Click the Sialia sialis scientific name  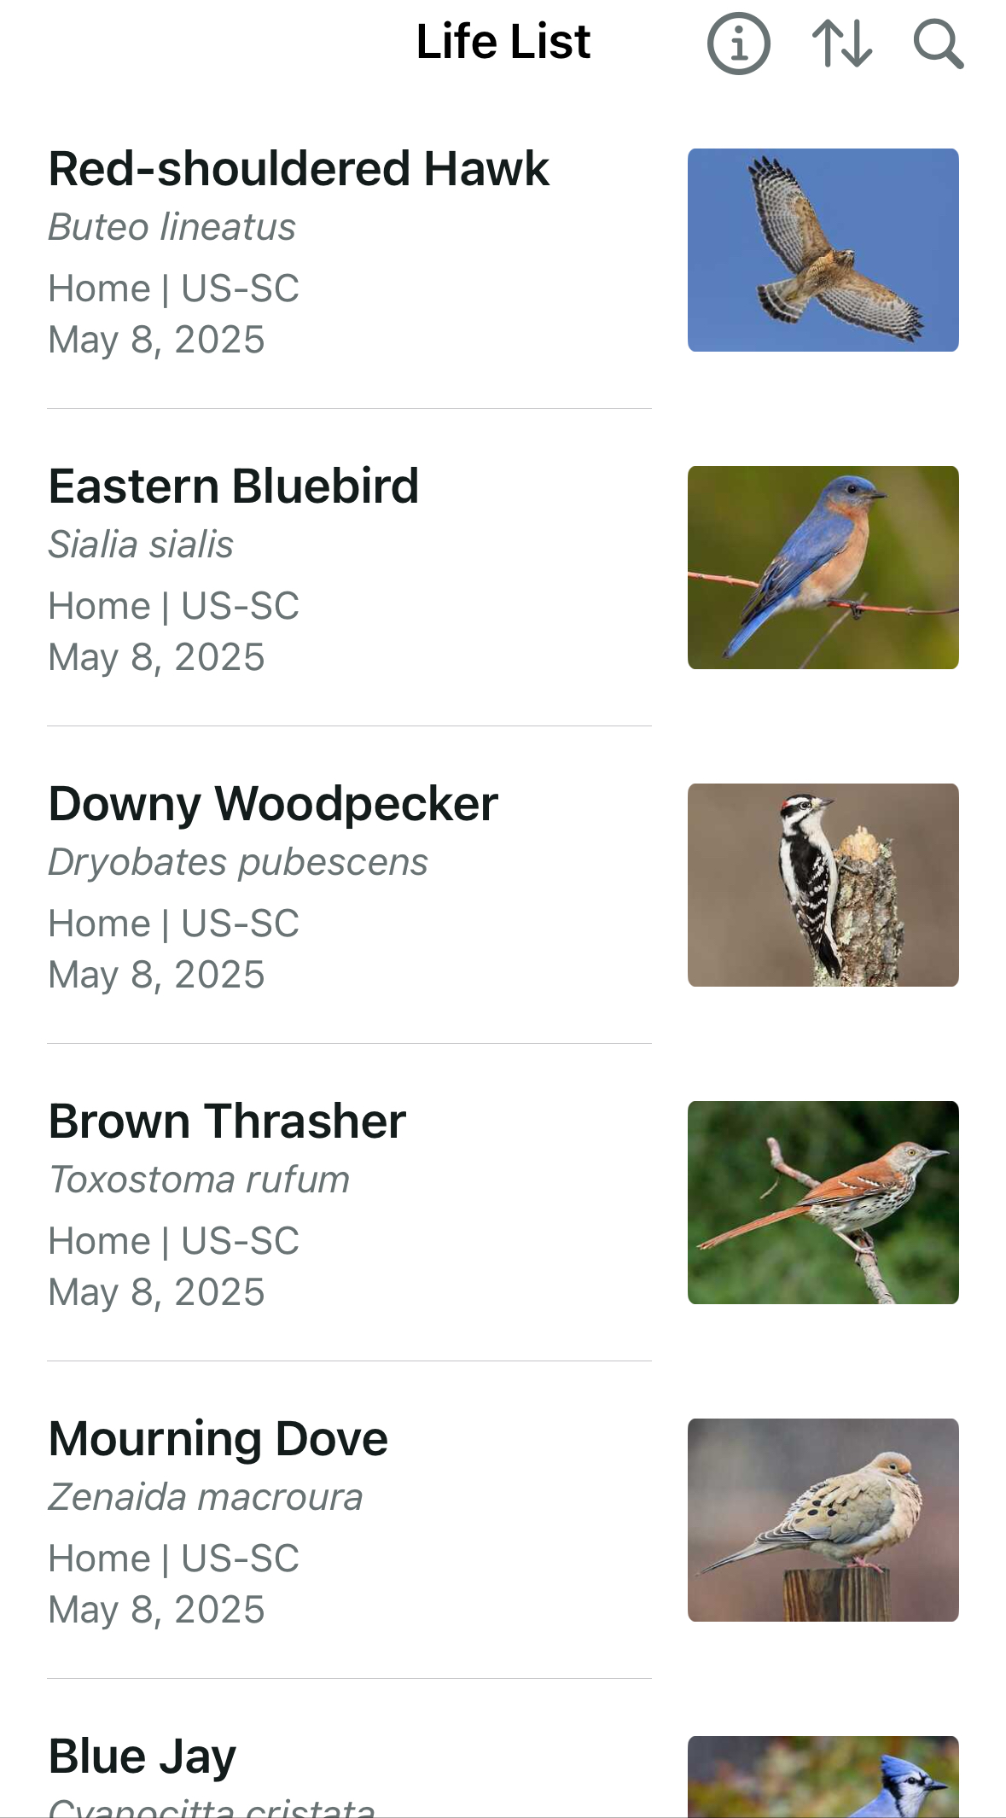[x=141, y=545]
